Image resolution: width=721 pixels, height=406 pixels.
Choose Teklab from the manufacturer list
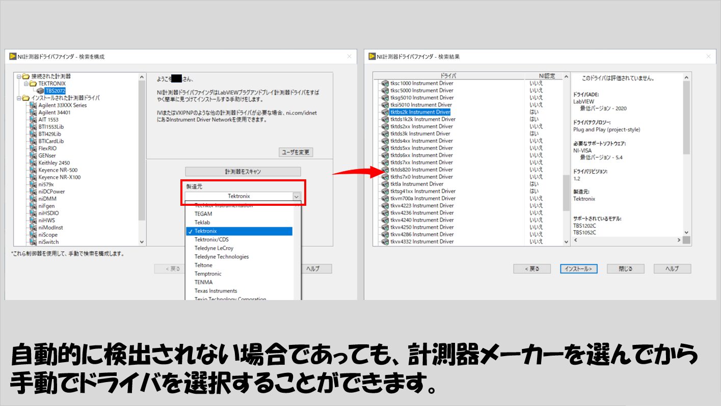pyautogui.click(x=202, y=223)
